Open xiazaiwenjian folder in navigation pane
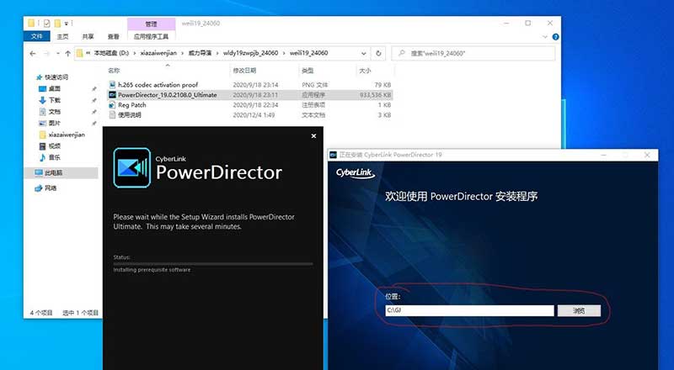The width and height of the screenshot is (674, 370). pos(67,135)
